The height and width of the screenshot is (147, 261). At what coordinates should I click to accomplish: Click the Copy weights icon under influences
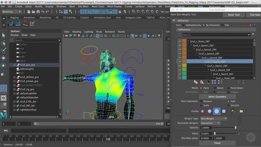[x=196, y=82]
